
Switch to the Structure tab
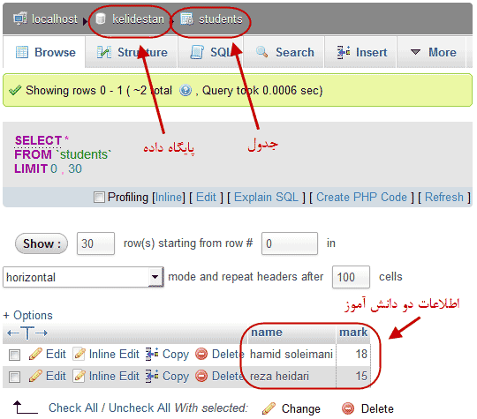coord(132,52)
